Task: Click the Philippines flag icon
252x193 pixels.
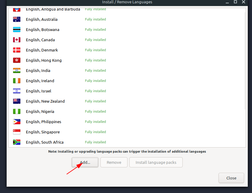Action: coord(17,122)
